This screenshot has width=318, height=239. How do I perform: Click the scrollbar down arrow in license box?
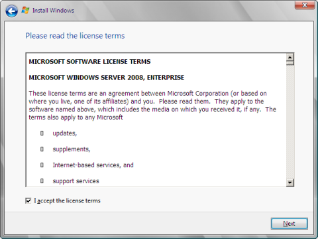(290, 183)
